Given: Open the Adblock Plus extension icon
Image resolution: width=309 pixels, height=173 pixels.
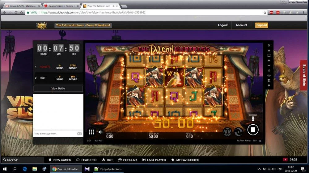Looking at the screenshot, I should pyautogui.click(x=271, y=12).
